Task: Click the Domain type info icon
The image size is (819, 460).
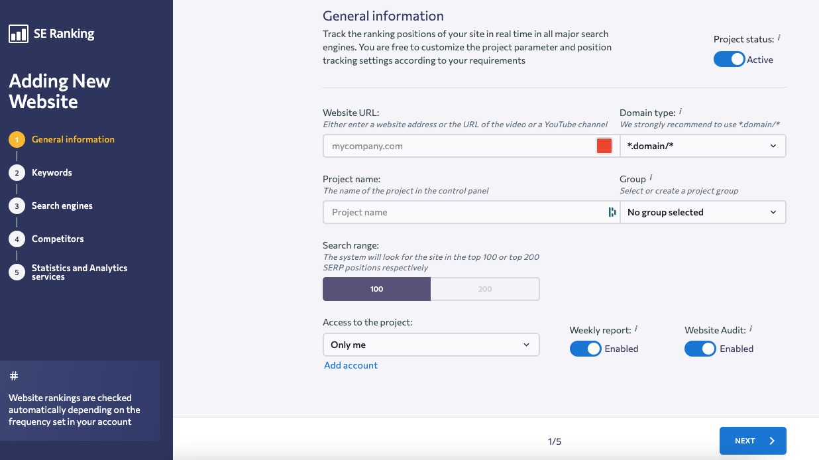Action: tap(681, 112)
